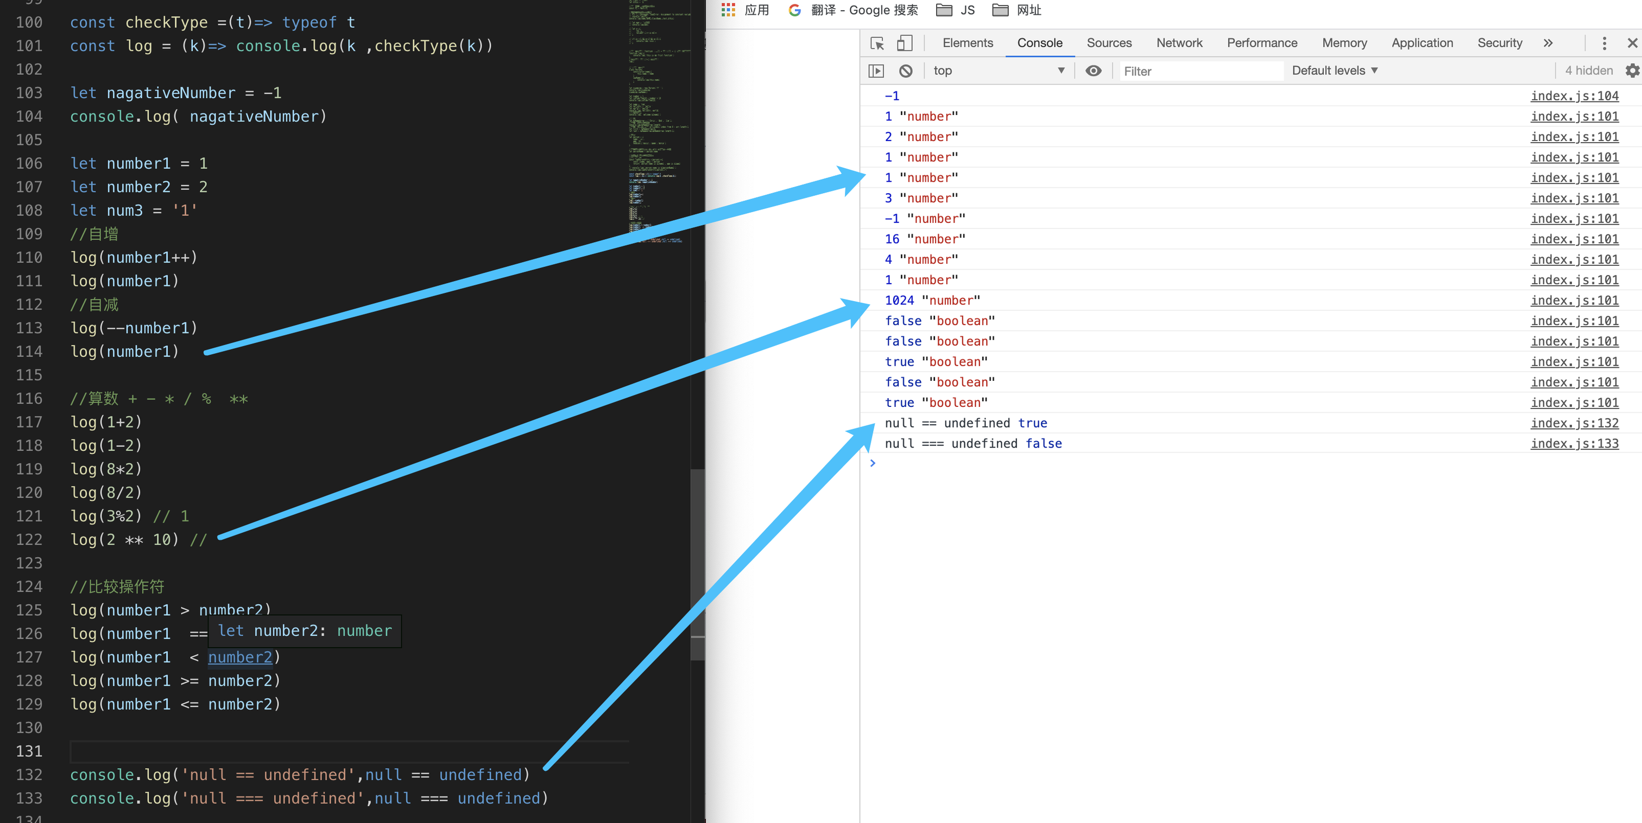
Task: Open the index.js:104 source link
Action: 1574,95
